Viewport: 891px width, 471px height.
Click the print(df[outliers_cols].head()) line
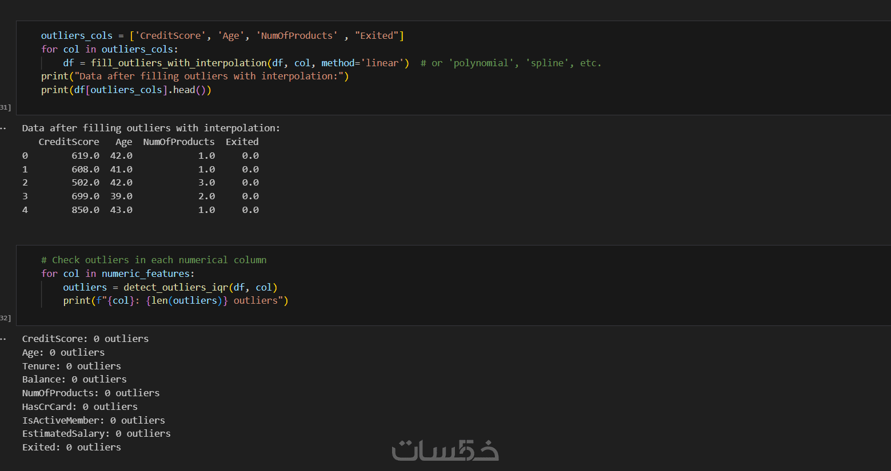pos(126,90)
